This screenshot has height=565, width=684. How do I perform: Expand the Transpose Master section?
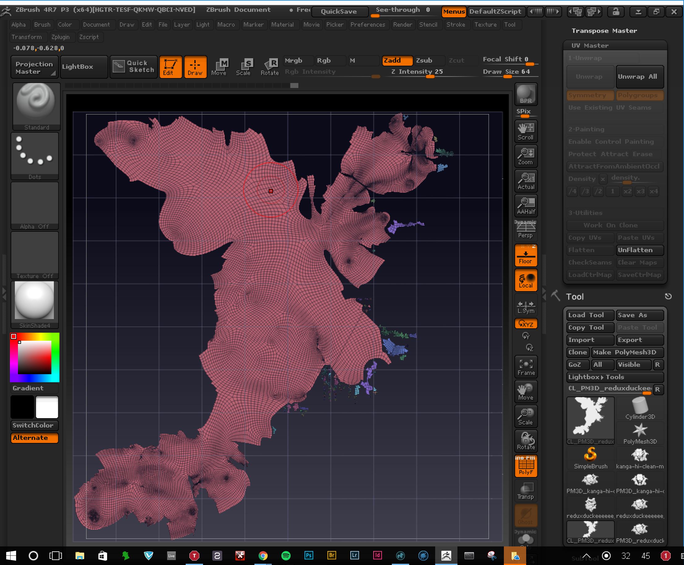604,31
